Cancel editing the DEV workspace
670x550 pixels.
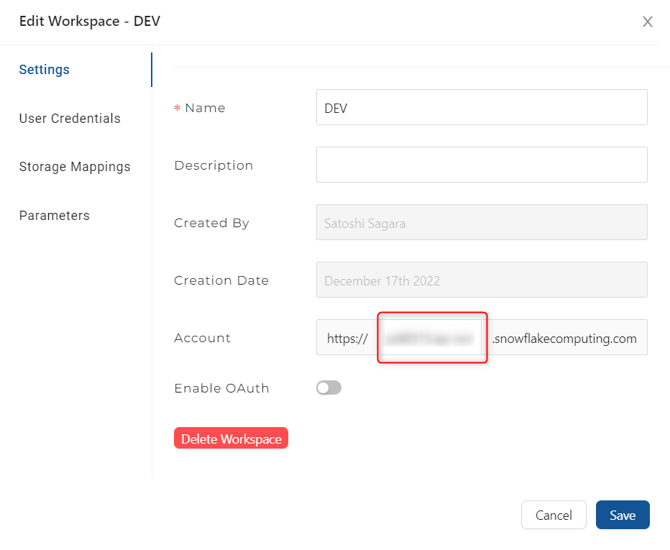[x=554, y=515]
